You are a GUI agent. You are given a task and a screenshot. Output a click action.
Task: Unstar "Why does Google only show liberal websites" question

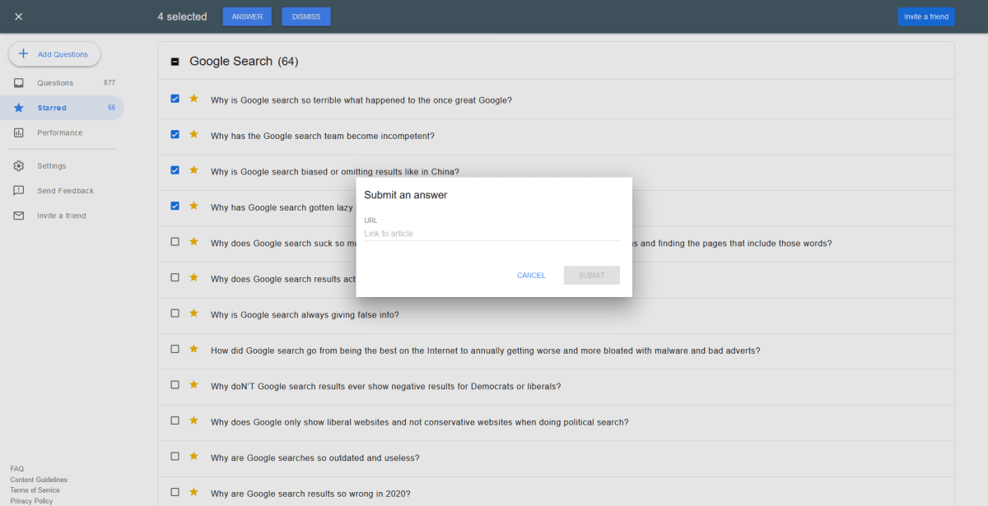(x=194, y=420)
